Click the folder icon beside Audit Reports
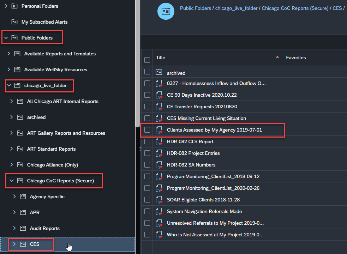The image size is (347, 254). (23, 228)
